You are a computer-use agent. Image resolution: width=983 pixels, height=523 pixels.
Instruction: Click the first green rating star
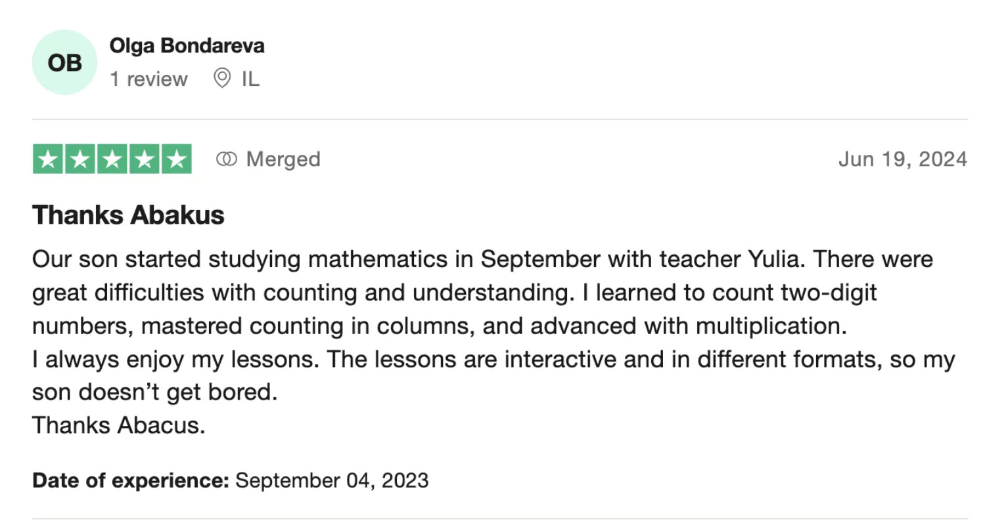click(x=48, y=159)
